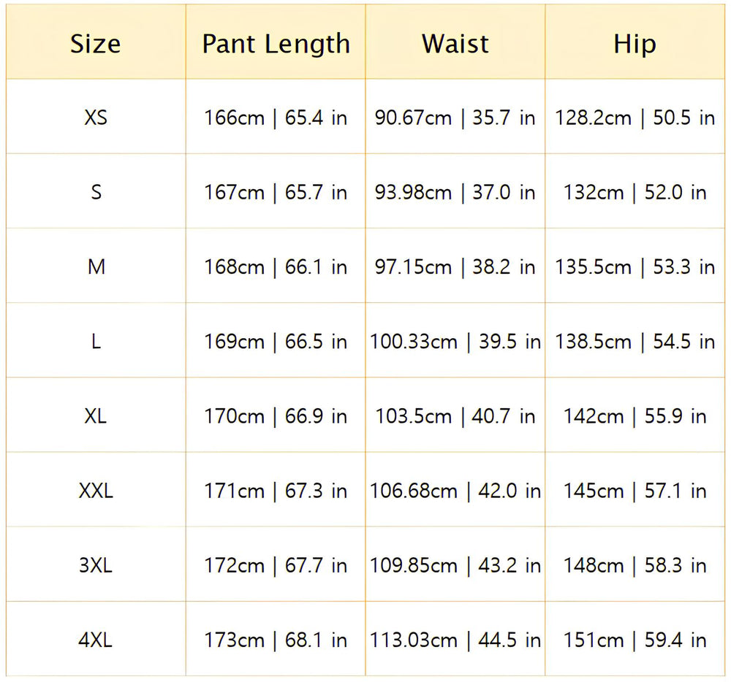This screenshot has width=731, height=682.
Task: Select the Hip column header
Action: (635, 44)
